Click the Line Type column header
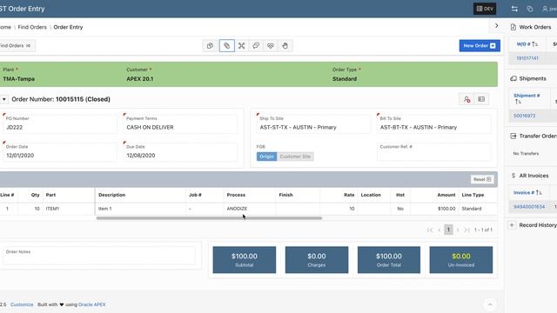The height and width of the screenshot is (313, 557). (x=473, y=195)
